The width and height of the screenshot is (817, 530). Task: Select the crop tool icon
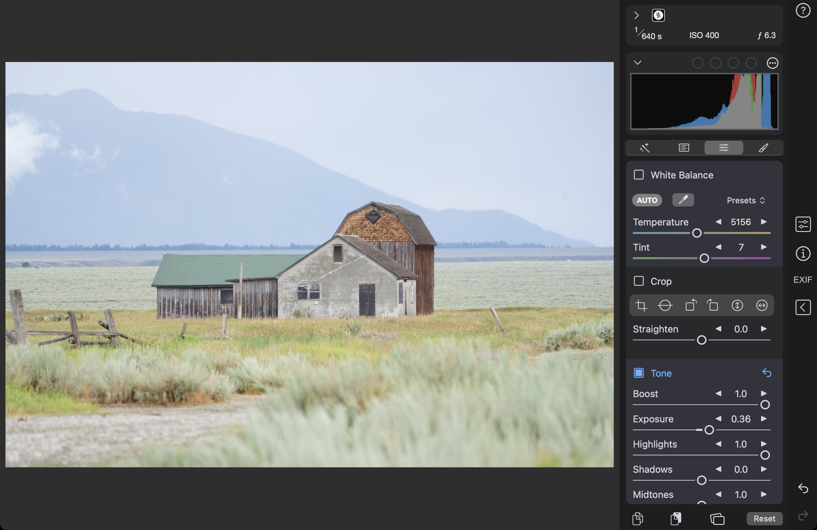pyautogui.click(x=641, y=306)
